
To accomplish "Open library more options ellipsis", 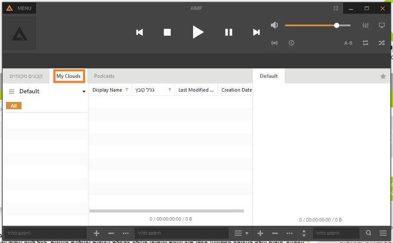I will click(x=126, y=234).
